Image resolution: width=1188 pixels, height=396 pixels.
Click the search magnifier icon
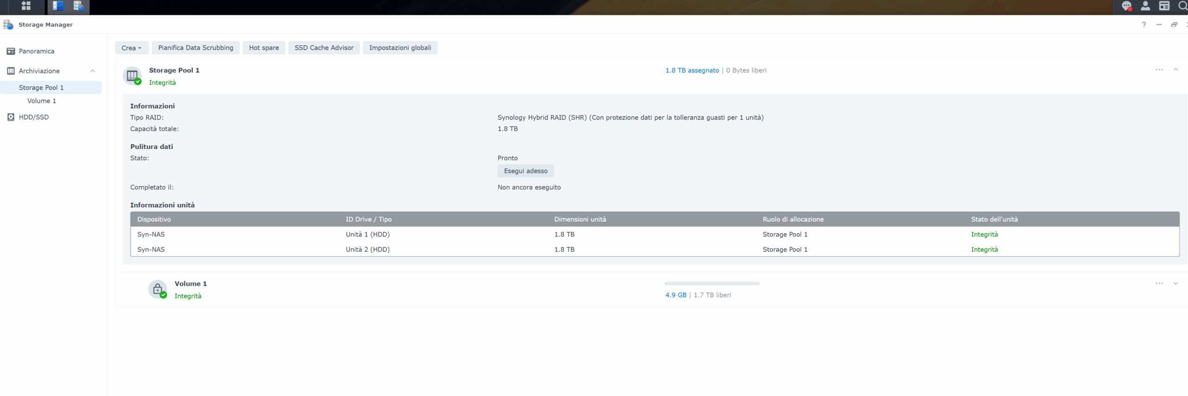[x=1183, y=6]
